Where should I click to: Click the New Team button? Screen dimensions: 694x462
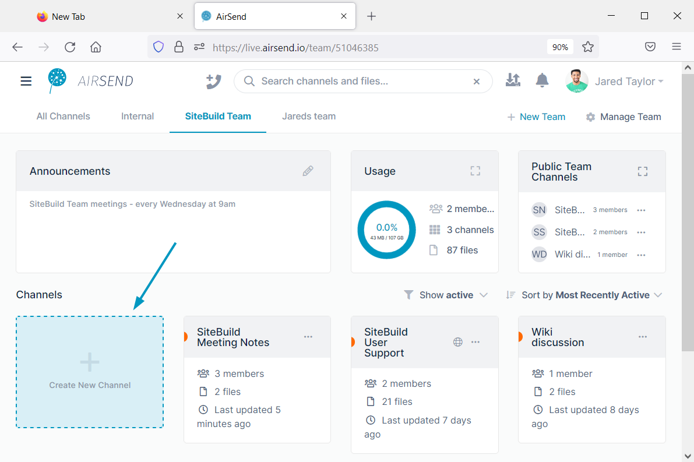[536, 117]
